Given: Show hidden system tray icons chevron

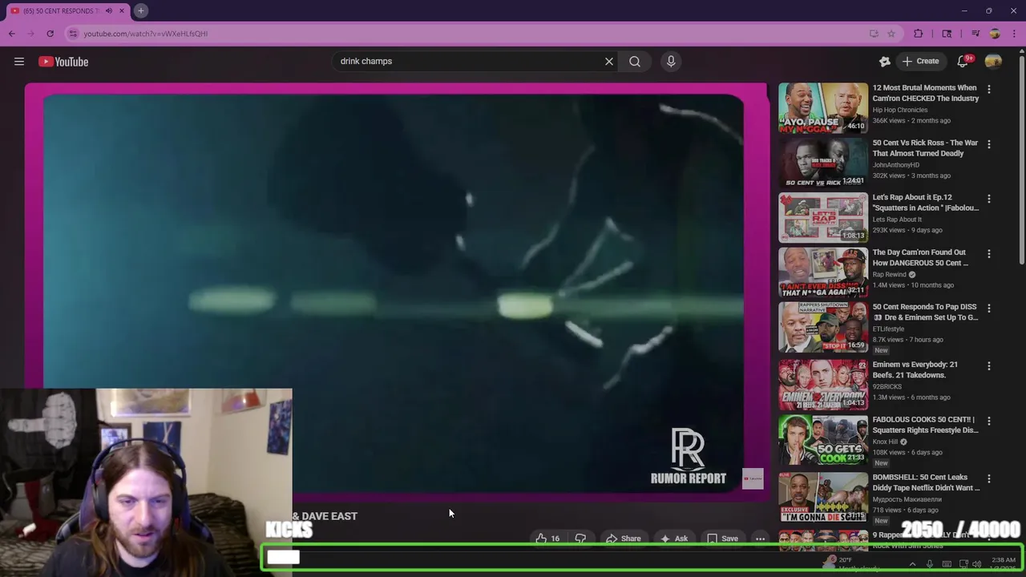Looking at the screenshot, I should pyautogui.click(x=912, y=564).
